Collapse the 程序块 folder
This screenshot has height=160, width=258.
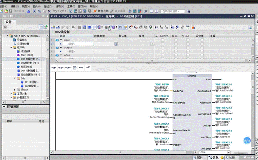point(11,48)
